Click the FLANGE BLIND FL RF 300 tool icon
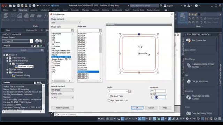223x125 pixels. tap(189, 66)
